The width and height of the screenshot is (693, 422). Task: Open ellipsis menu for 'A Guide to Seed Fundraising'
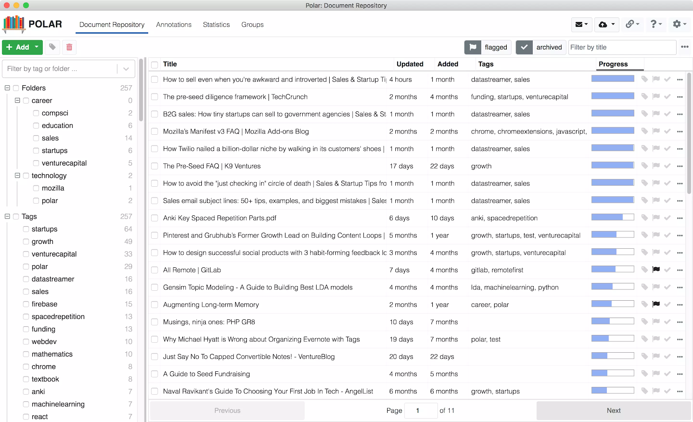tap(680, 374)
